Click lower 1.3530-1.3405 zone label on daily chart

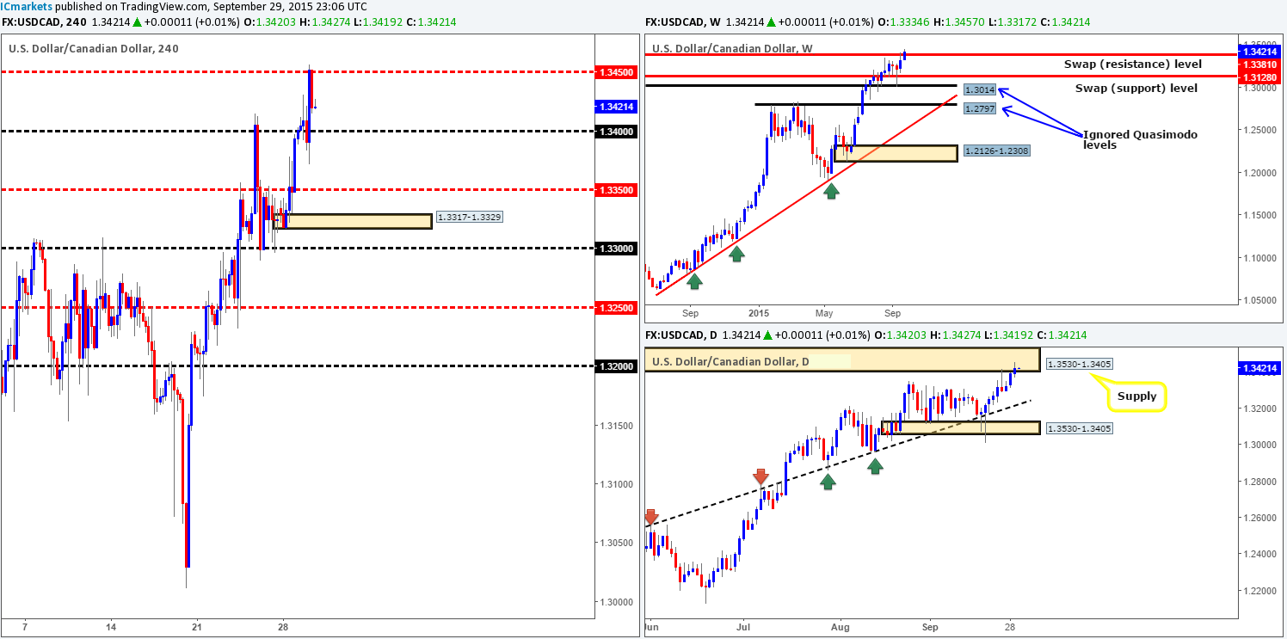[x=1079, y=427]
